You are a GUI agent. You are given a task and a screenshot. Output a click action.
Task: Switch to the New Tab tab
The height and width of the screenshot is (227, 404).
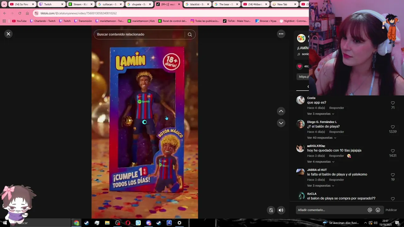tap(284, 4)
